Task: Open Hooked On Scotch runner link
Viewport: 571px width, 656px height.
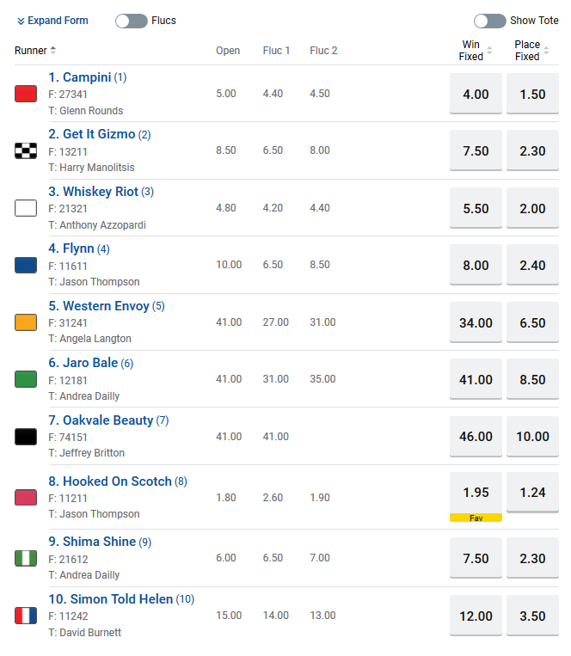Action: pos(117,481)
